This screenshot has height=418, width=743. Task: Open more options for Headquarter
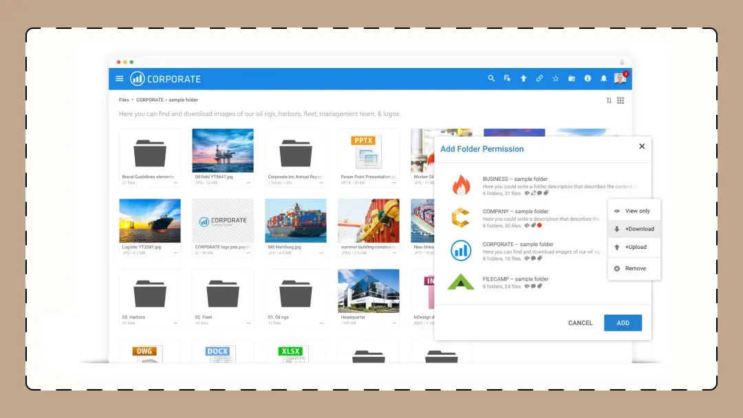(394, 323)
